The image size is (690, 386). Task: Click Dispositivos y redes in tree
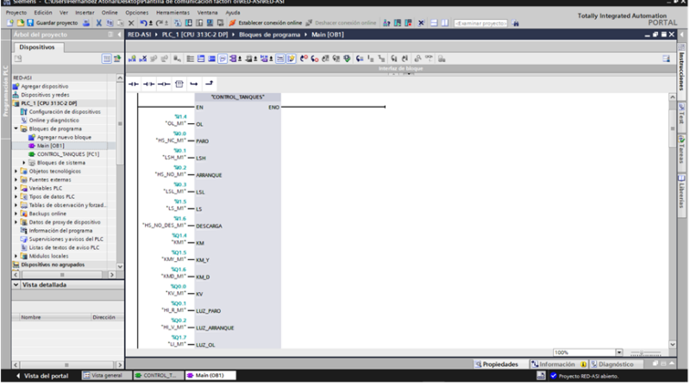point(45,95)
